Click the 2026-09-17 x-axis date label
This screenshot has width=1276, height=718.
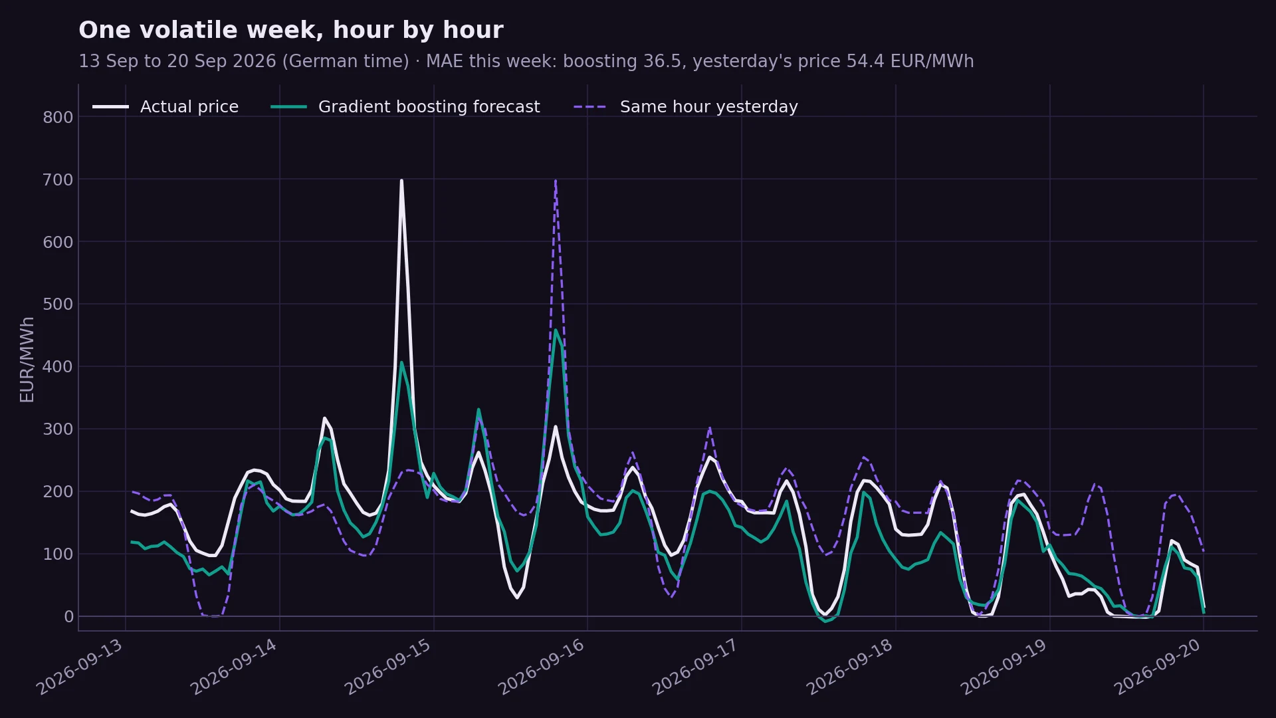click(x=696, y=667)
